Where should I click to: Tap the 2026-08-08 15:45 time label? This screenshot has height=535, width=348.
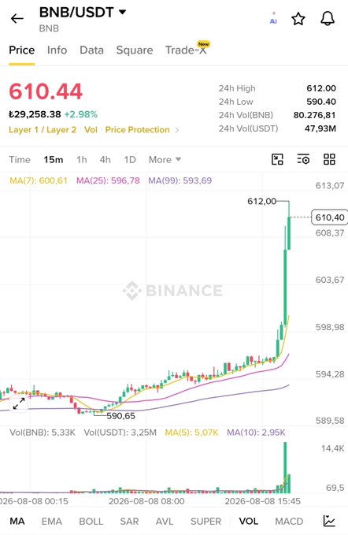coord(263,501)
